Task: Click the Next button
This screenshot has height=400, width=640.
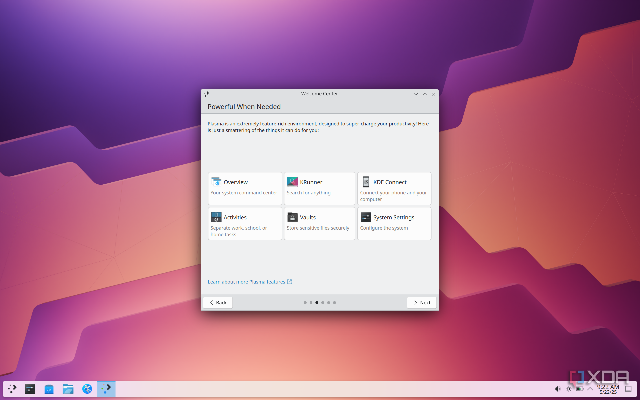Action: tap(421, 303)
